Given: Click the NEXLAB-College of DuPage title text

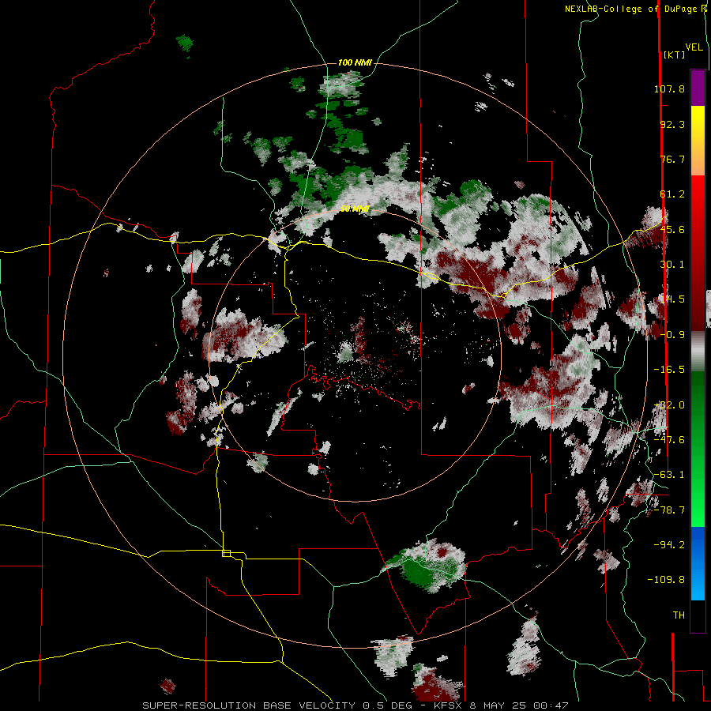Looking at the screenshot, I should point(636,9).
